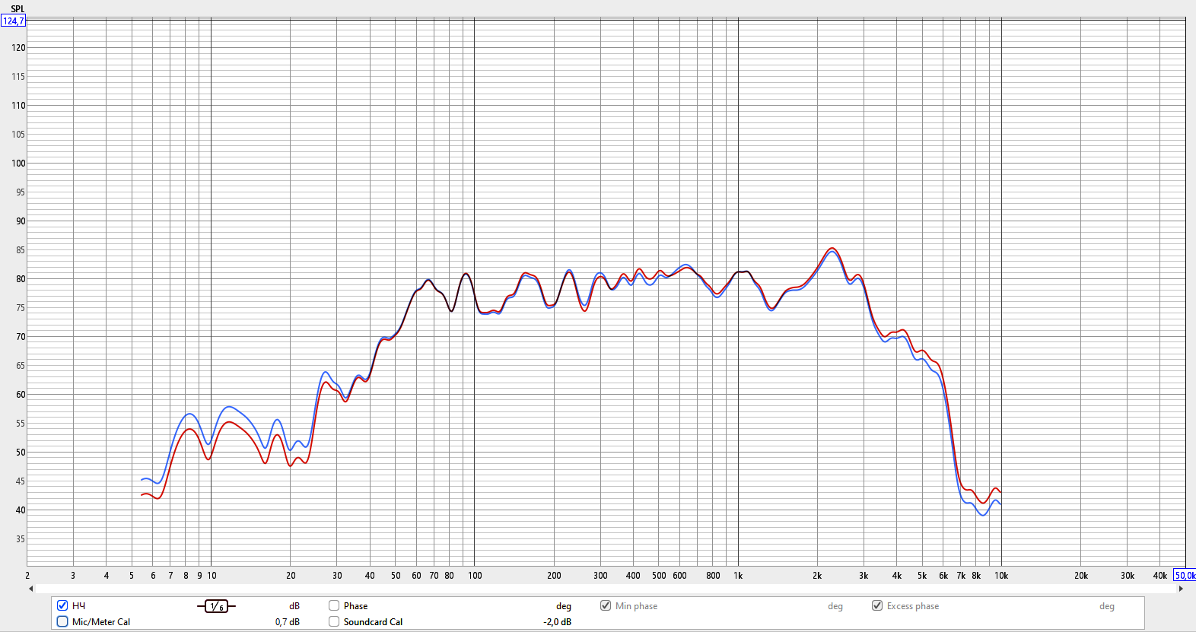Toggle the Min phase checkbox
Screen dimensions: 1196x632
pos(606,606)
